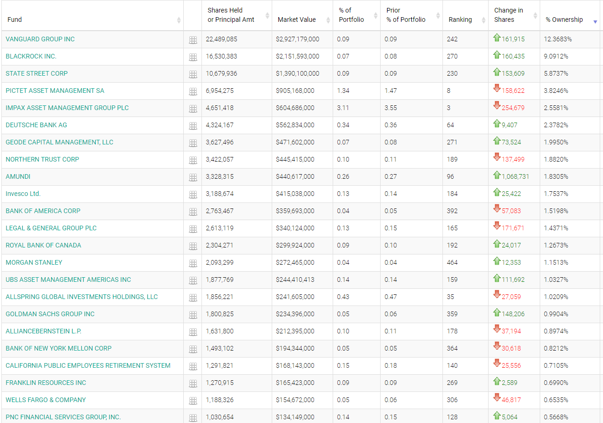Select ownership value 0.5668%
This screenshot has height=423, width=603.
556,417
